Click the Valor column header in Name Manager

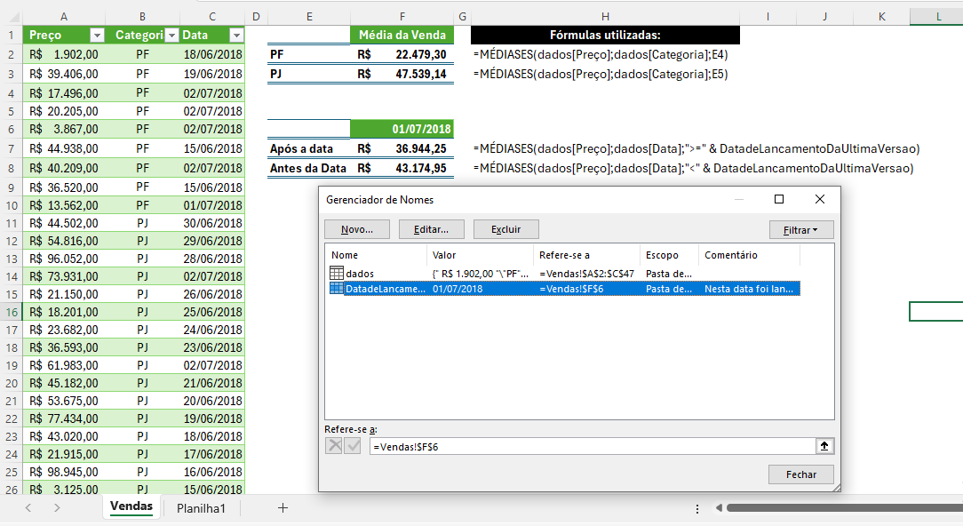click(480, 255)
